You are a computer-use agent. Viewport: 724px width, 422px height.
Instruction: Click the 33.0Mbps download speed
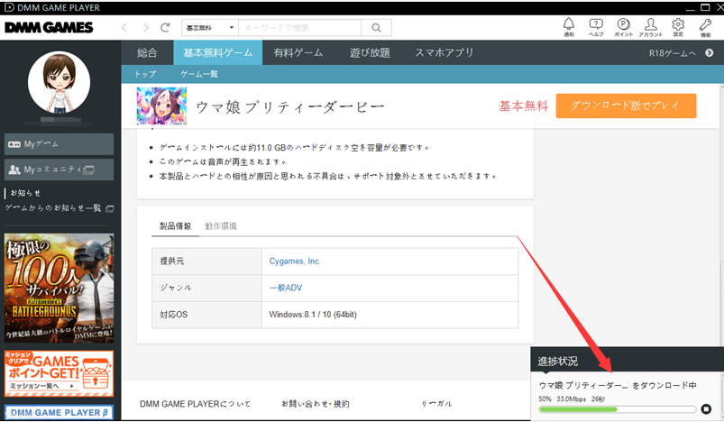(571, 399)
